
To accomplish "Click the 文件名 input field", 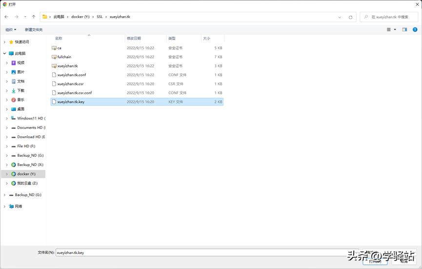I will coord(207,252).
